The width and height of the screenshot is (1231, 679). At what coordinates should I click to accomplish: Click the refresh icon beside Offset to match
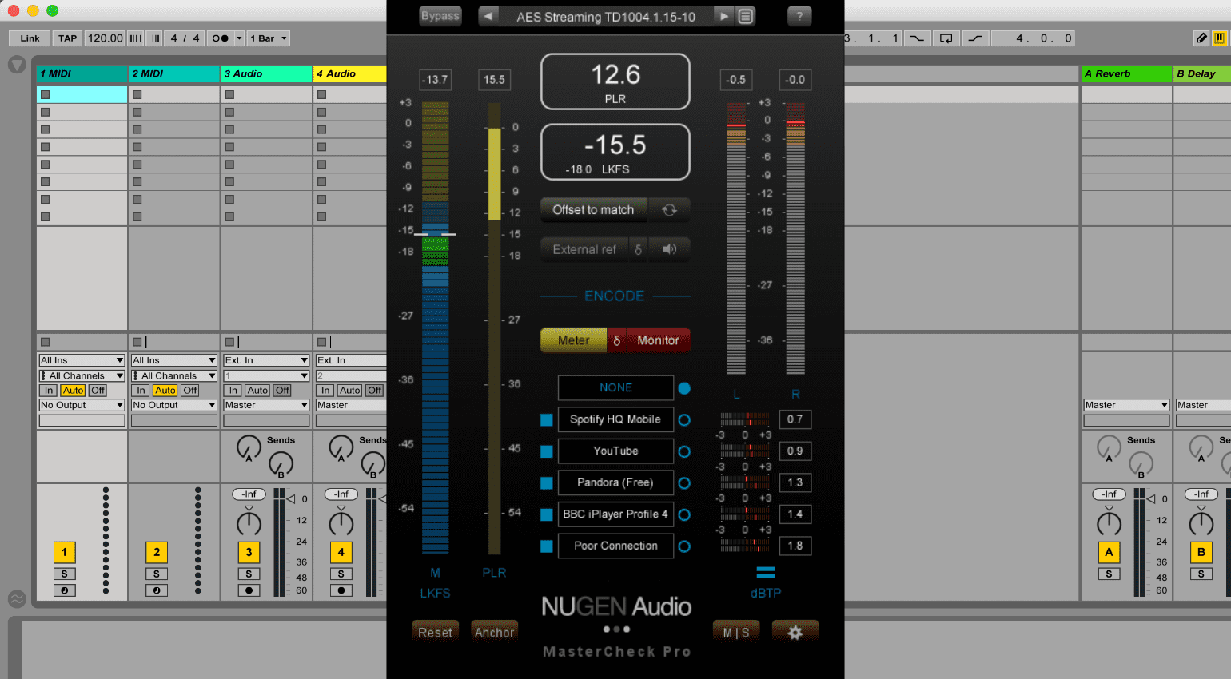pos(669,209)
